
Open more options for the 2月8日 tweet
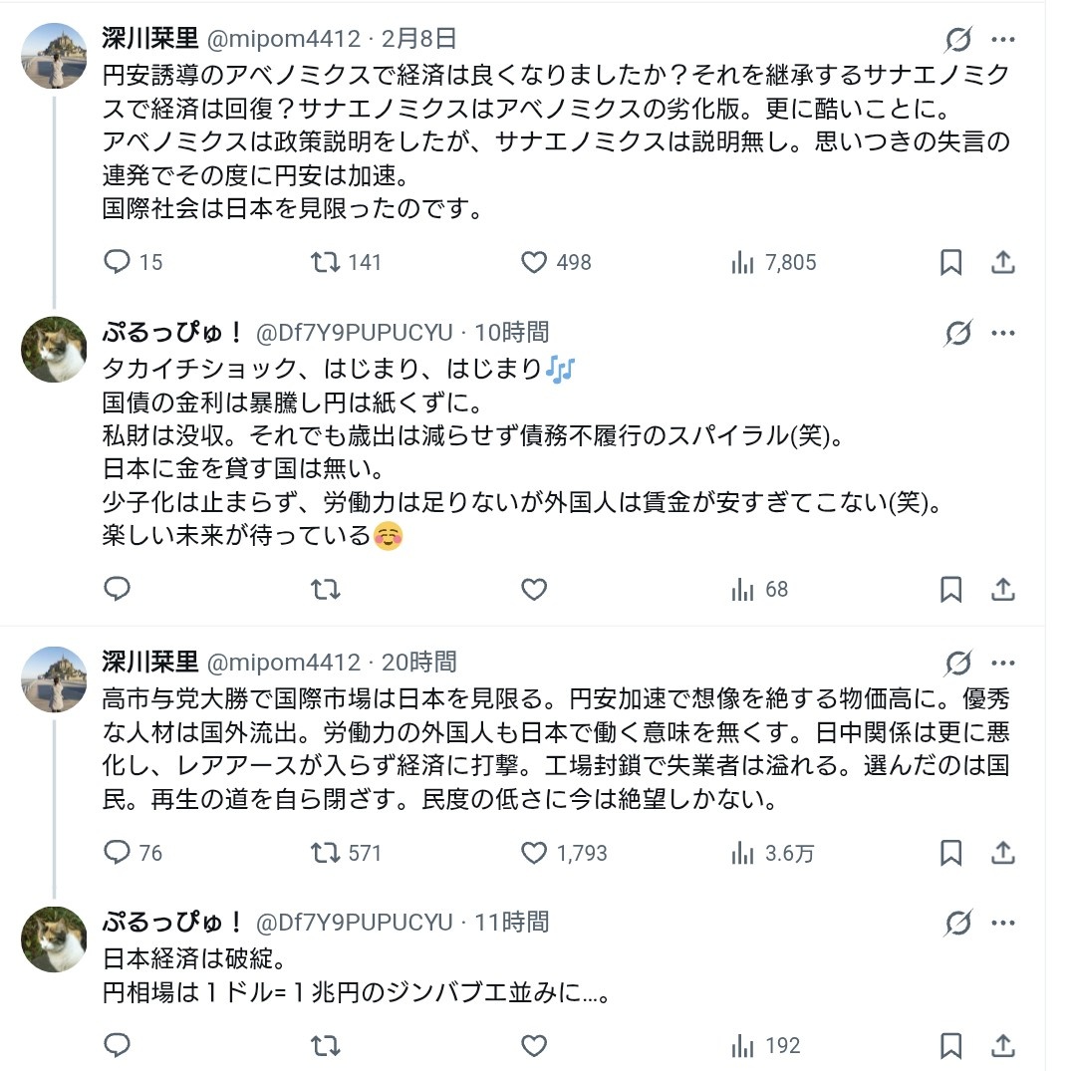tap(1003, 40)
